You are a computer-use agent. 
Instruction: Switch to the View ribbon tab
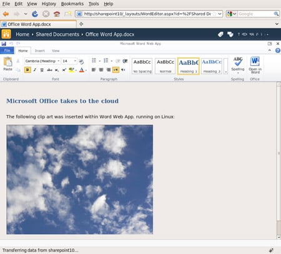(x=56, y=50)
